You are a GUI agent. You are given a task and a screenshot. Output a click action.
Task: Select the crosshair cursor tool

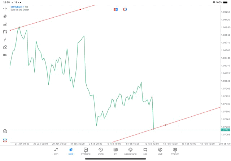[5, 8]
